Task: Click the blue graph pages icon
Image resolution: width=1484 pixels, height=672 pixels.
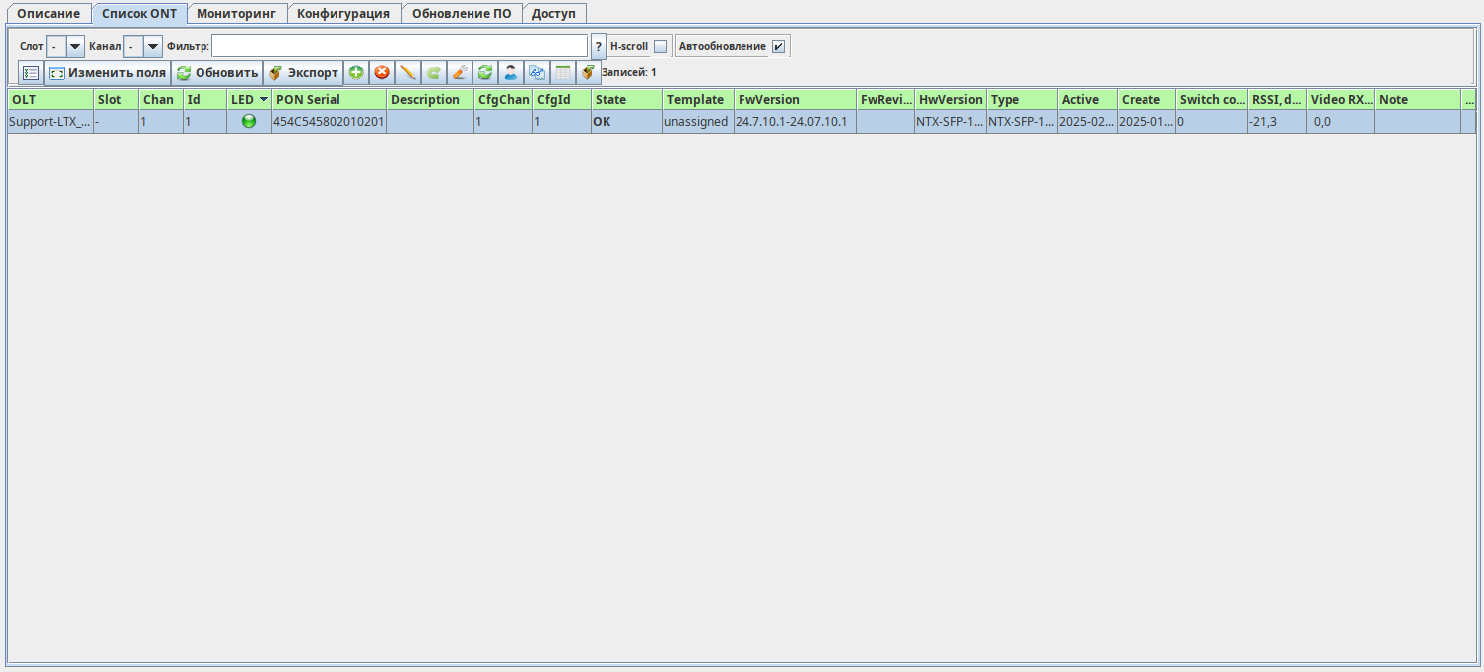Action: [x=537, y=72]
